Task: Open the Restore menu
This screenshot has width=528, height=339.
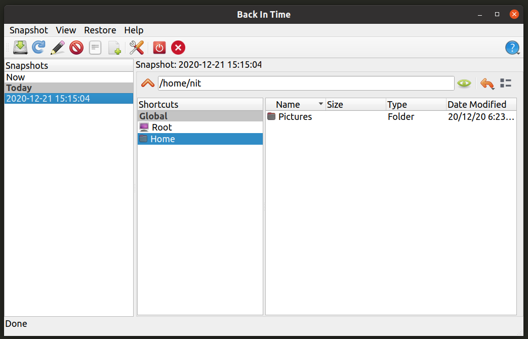Action: (x=100, y=30)
